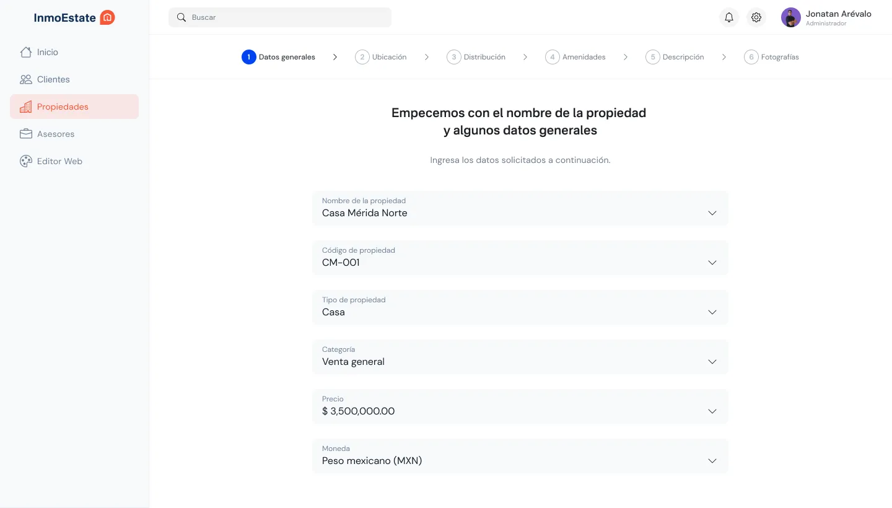
Task: Open step 4 Amenidades
Action: tap(575, 57)
